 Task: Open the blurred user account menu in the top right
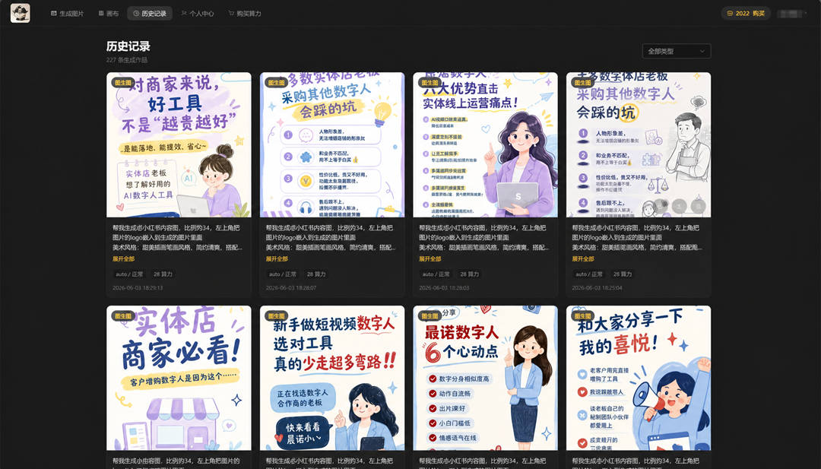click(x=793, y=14)
